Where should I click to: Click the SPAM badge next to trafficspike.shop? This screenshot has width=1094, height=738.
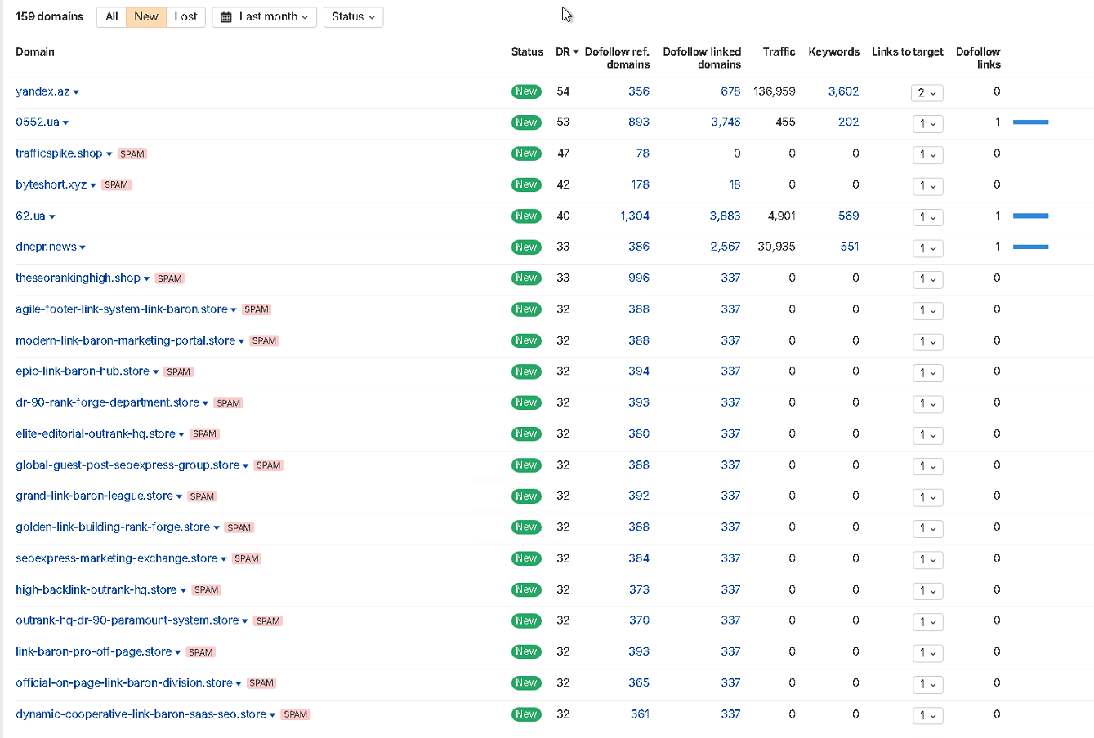coord(132,153)
